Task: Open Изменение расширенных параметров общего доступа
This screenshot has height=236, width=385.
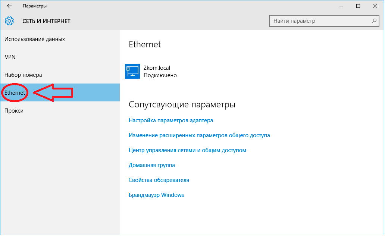Action: pyautogui.click(x=200, y=135)
